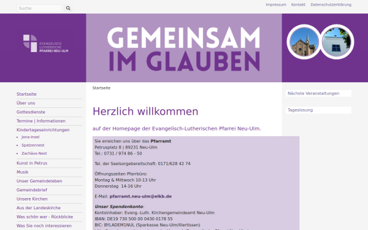Open Gemeindebrief menu item
Viewport: 368px width, 230px height.
[32, 190]
